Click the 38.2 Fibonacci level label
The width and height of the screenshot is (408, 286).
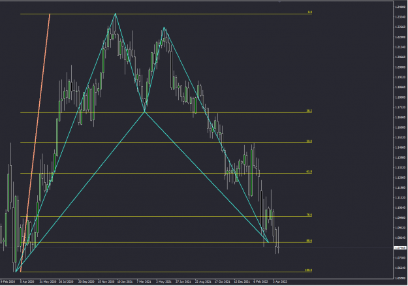pos(309,111)
